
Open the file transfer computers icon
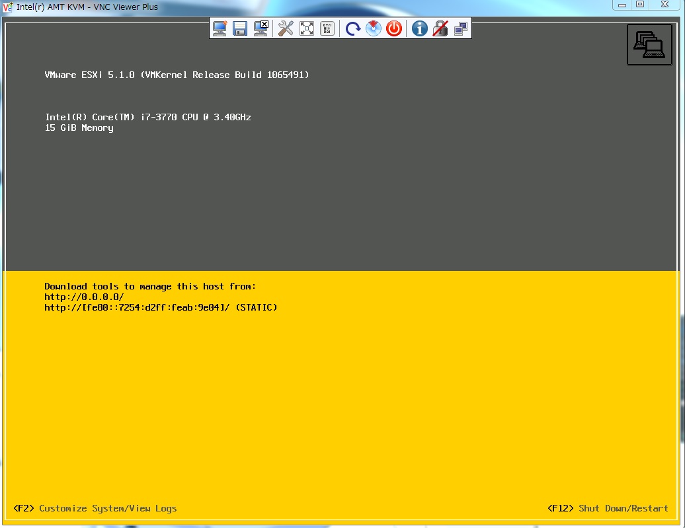tap(461, 29)
